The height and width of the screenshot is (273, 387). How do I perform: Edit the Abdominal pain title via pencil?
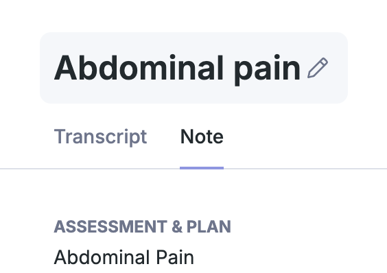tap(318, 68)
